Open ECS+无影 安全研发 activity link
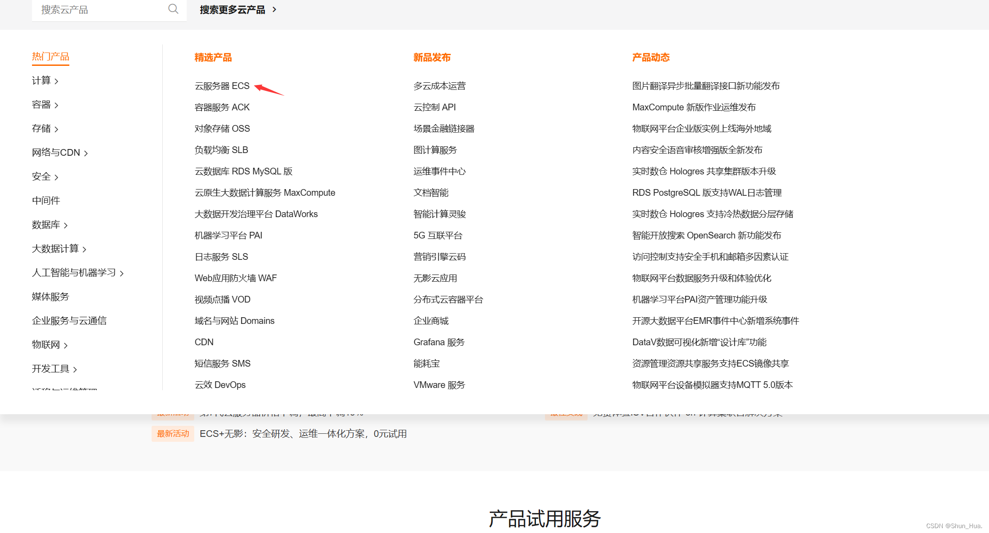 (303, 434)
